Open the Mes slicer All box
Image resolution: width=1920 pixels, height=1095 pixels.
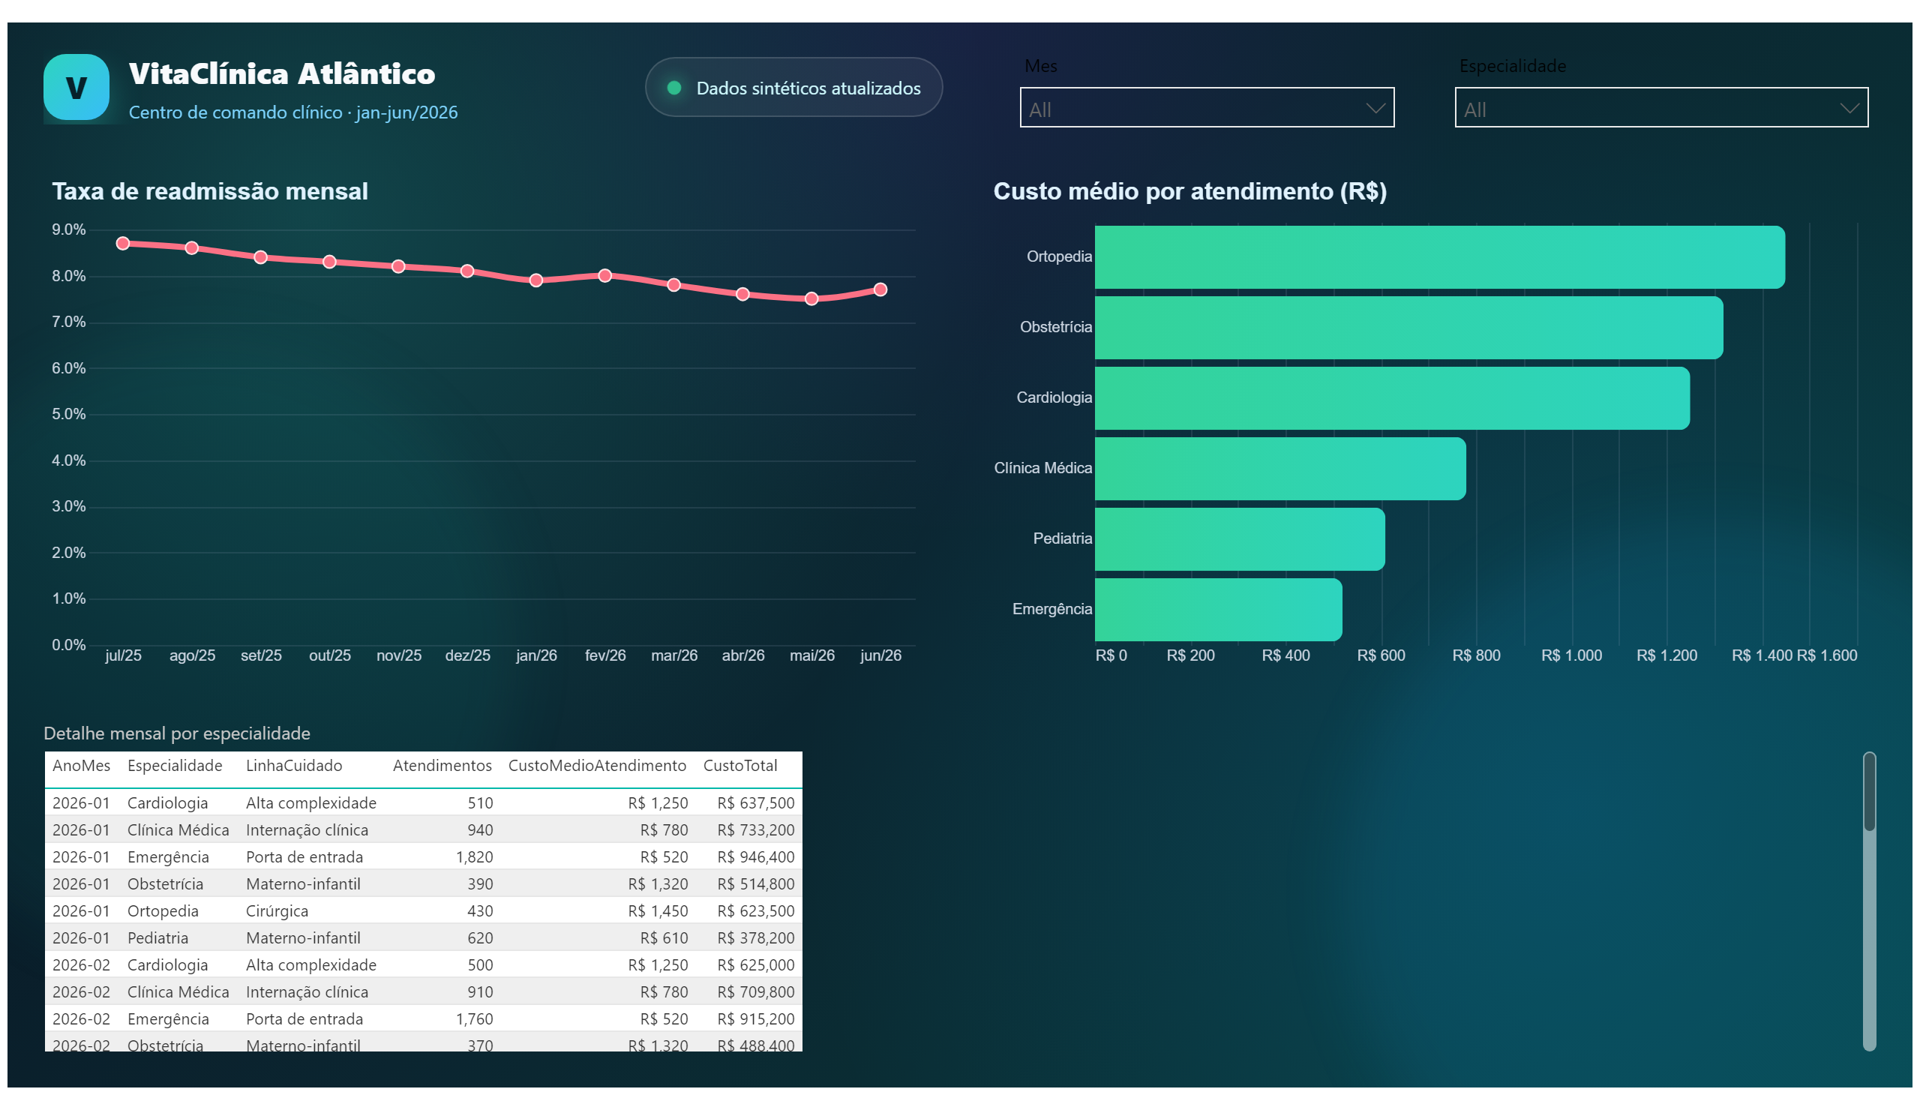click(x=1206, y=107)
